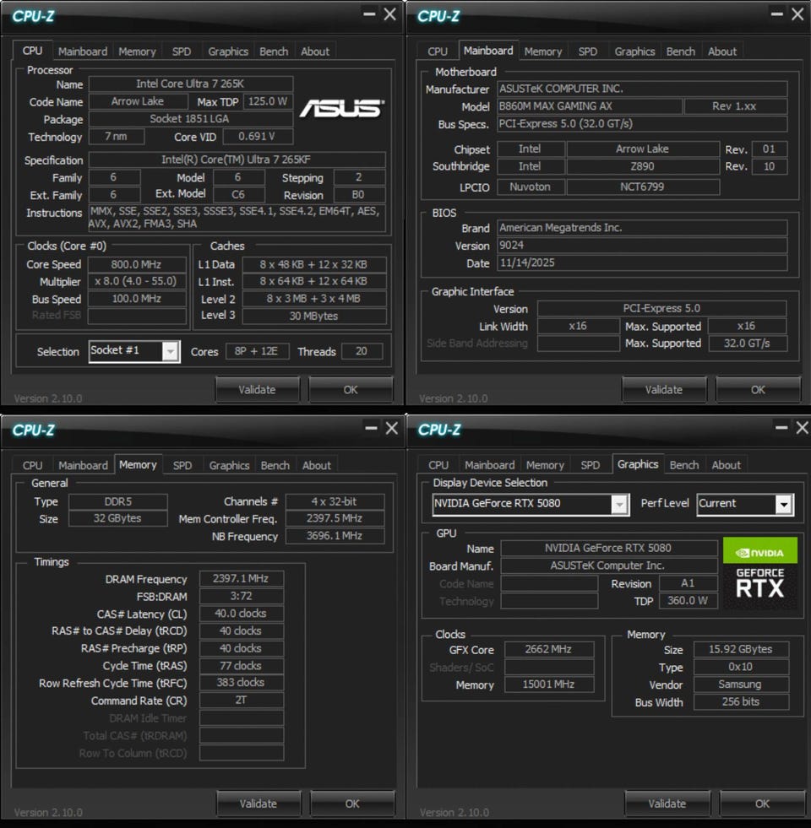Select the processor name field 'Intel Core Ultra 7 265K'
Image resolution: width=811 pixels, height=828 pixels.
click(190, 84)
